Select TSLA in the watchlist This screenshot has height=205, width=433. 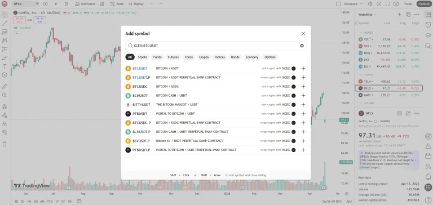coord(389,82)
